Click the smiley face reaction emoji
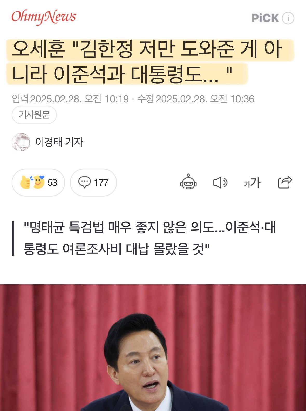 [x=38, y=182]
